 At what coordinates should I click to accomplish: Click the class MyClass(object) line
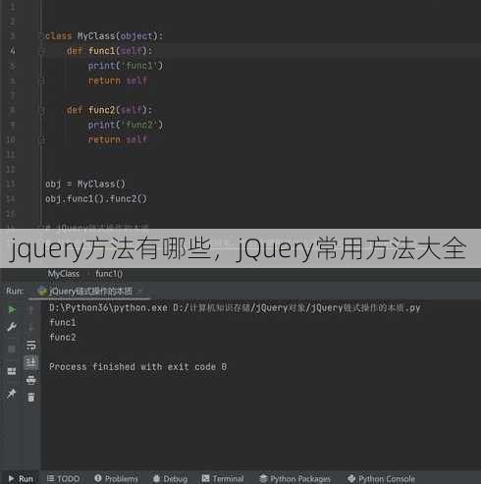(104, 35)
